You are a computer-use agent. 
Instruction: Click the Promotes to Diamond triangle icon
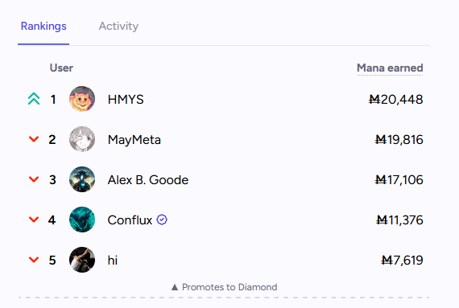coord(175,287)
